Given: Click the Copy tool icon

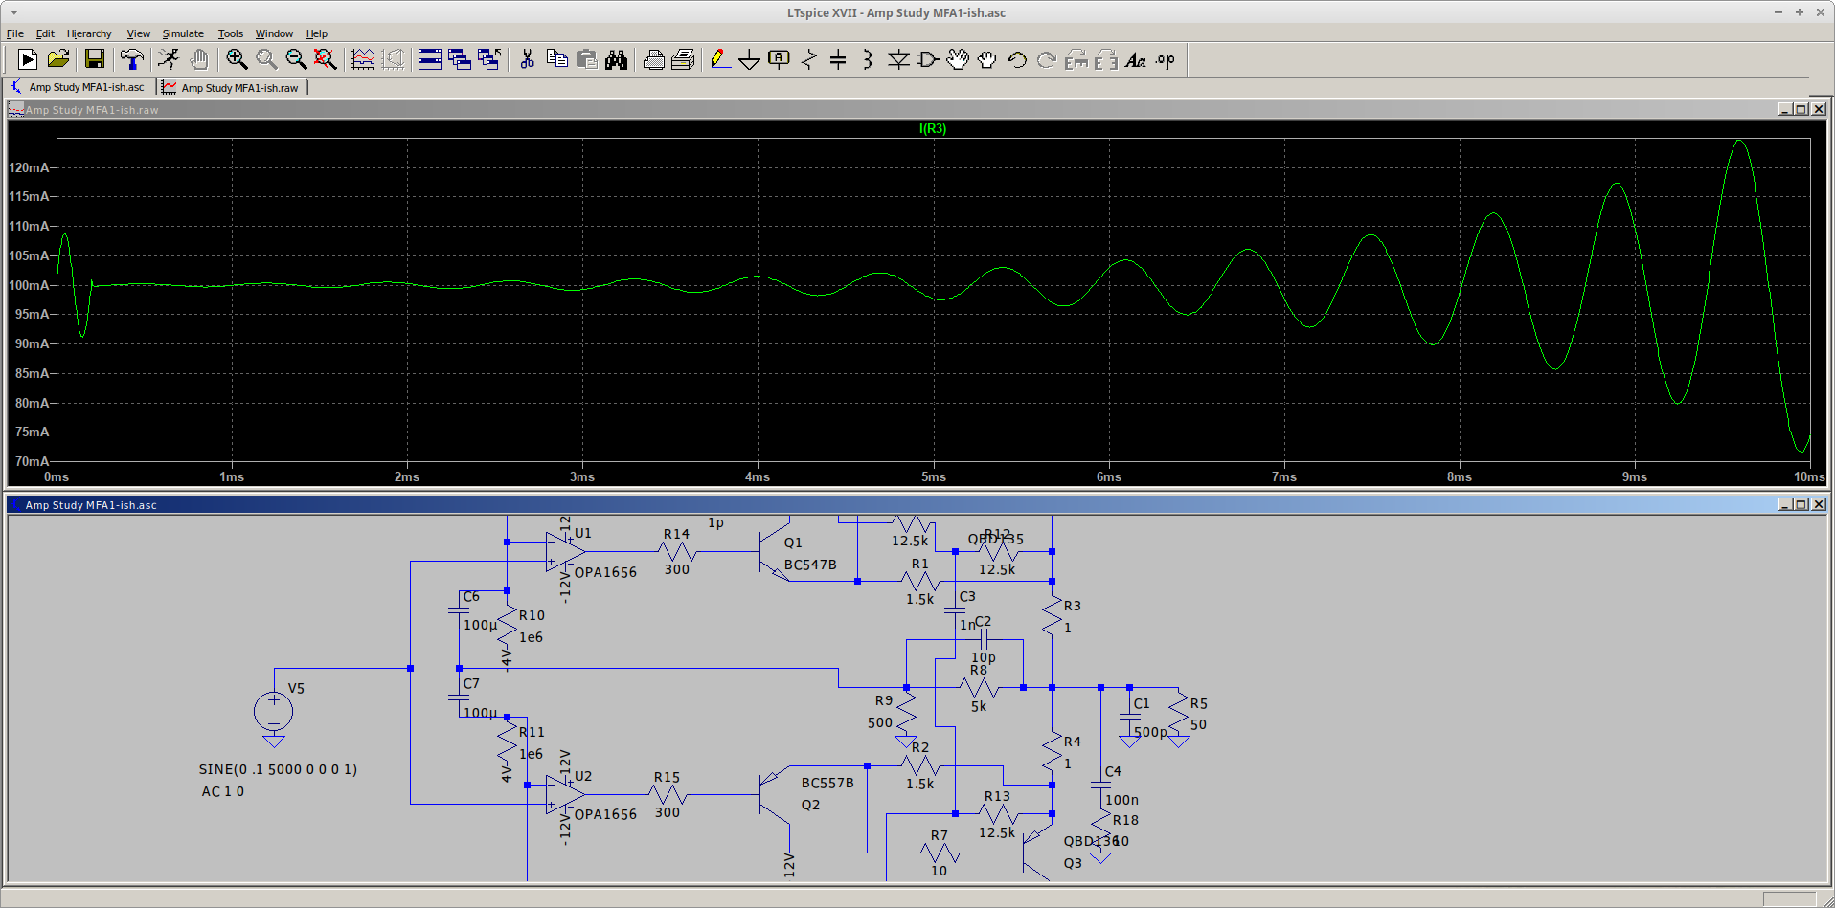Looking at the screenshot, I should coord(556,60).
